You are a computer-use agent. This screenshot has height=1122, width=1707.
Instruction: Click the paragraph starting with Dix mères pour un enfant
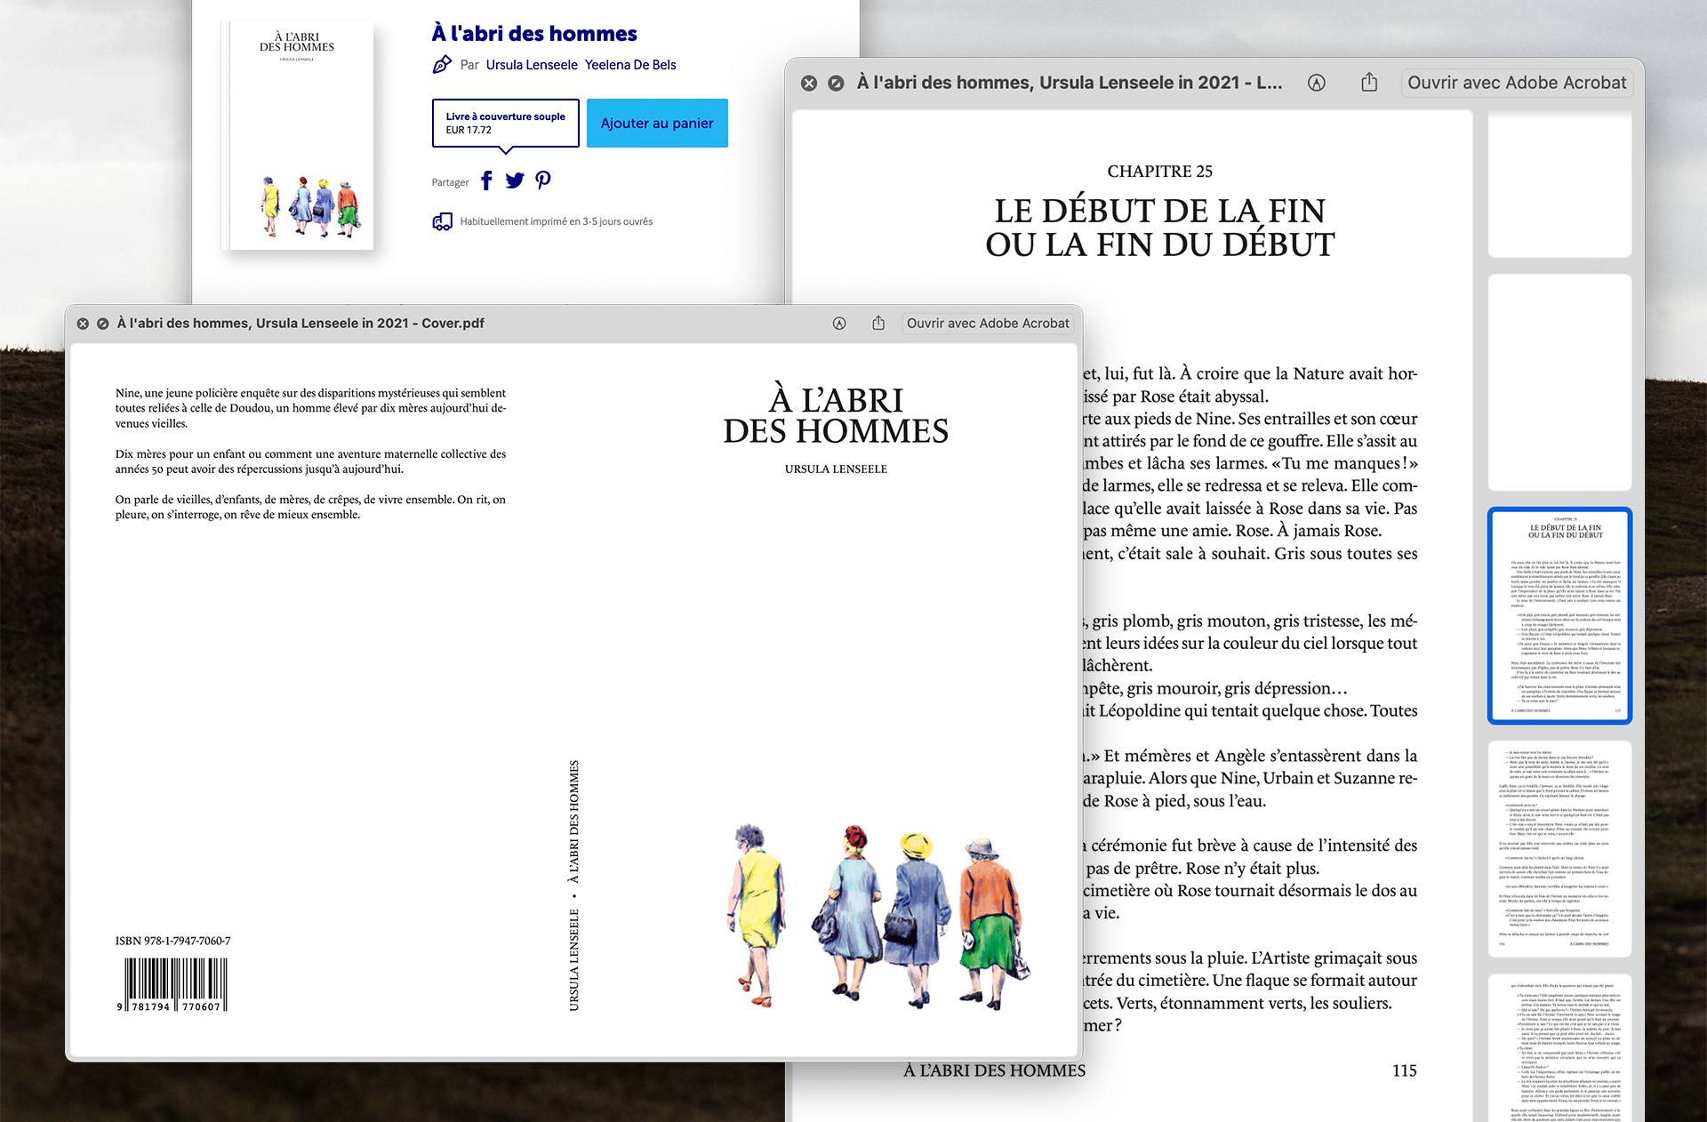click(310, 461)
